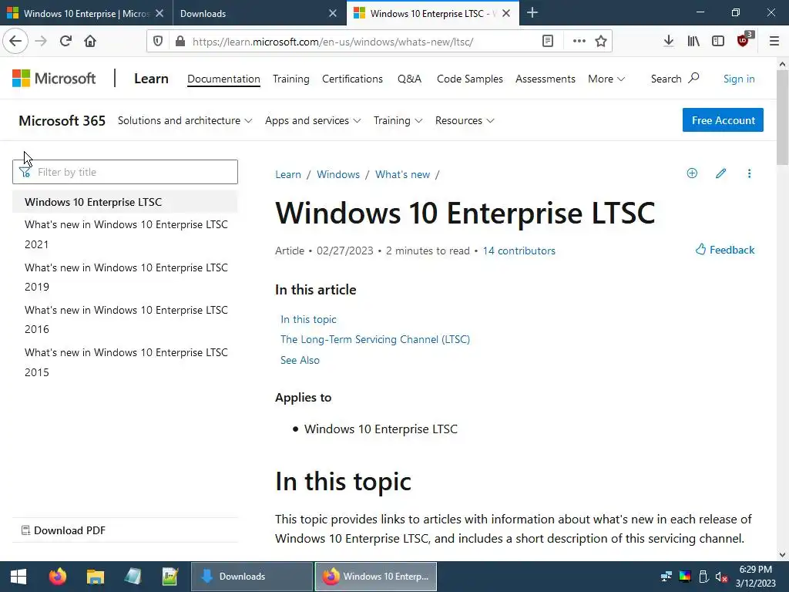Open File Explorer from the taskbar

click(x=95, y=577)
